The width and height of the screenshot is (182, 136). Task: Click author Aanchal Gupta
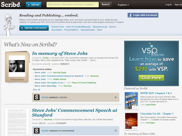[59, 73]
